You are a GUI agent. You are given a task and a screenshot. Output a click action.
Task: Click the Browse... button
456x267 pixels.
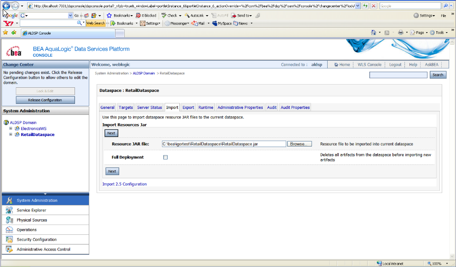point(300,144)
